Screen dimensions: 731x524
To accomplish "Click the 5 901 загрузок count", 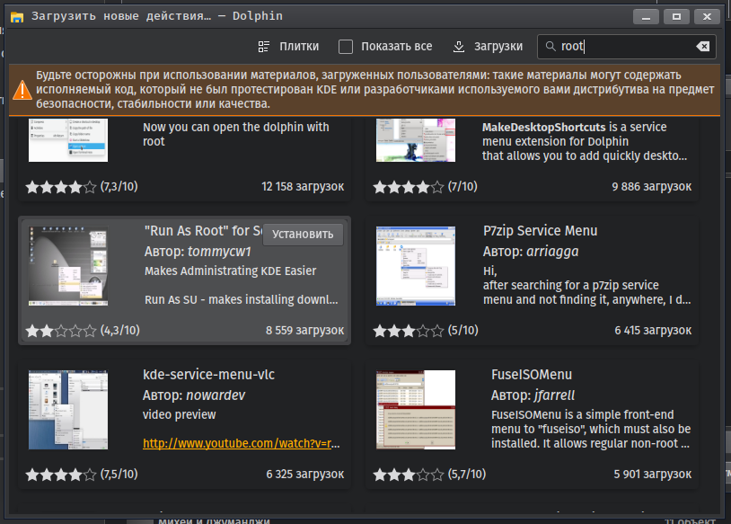I will pyautogui.click(x=652, y=474).
